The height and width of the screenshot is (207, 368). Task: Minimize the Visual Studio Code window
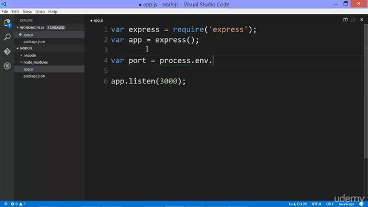[336, 4]
